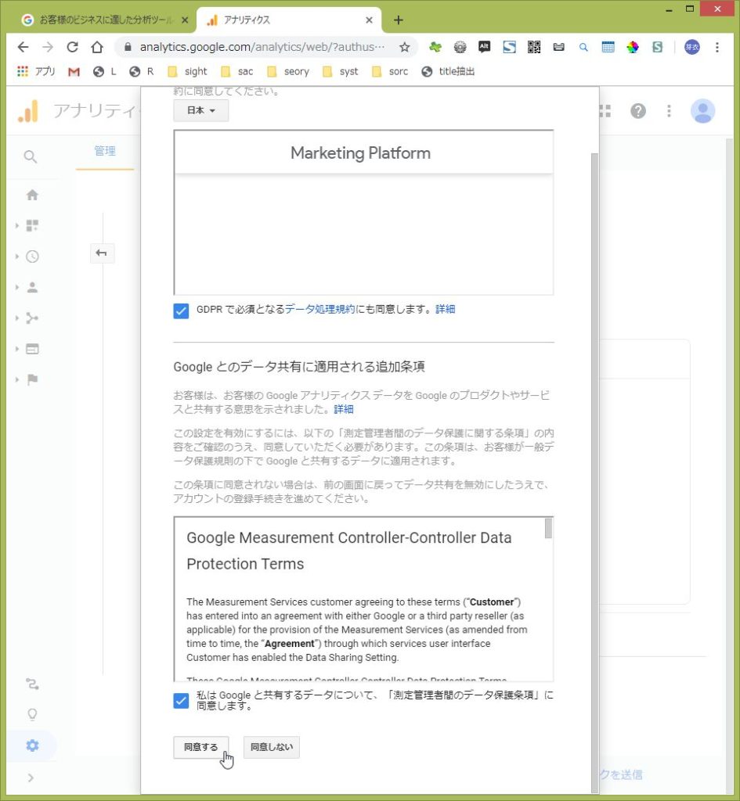This screenshot has height=801, width=740.
Task: Click the 同意しない button
Action: point(272,747)
